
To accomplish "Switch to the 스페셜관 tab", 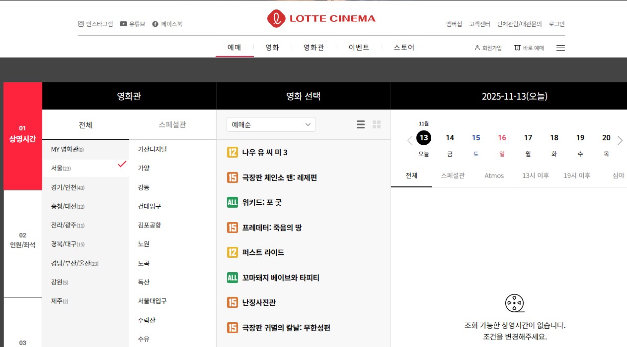I will 172,124.
